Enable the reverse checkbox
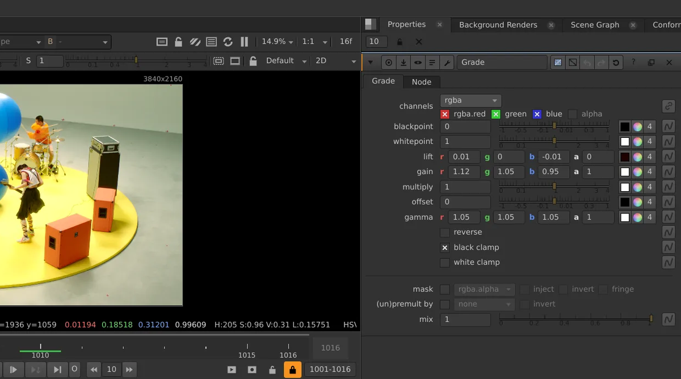 (445, 233)
